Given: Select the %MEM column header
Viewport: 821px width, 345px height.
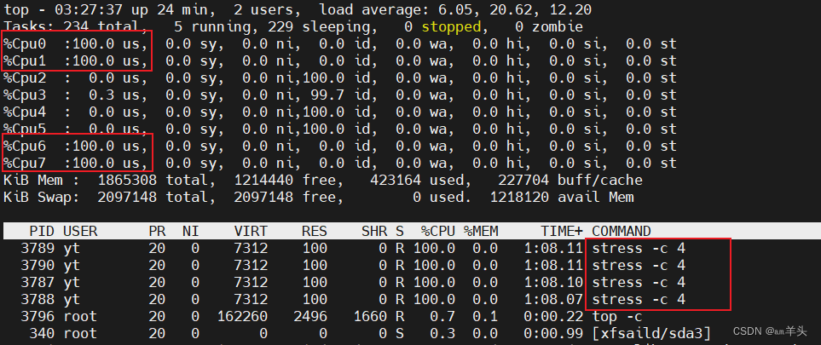Looking at the screenshot, I should click(x=481, y=231).
